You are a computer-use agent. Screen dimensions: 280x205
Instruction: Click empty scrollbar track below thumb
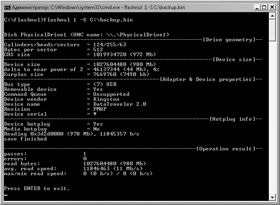click(x=272, y=118)
